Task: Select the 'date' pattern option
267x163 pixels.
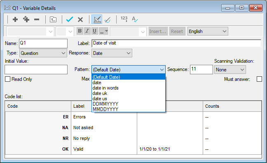Action: pos(129,83)
